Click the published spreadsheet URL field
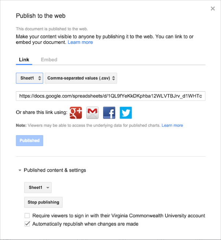Screen dimensions: 221x240 pos(110,96)
